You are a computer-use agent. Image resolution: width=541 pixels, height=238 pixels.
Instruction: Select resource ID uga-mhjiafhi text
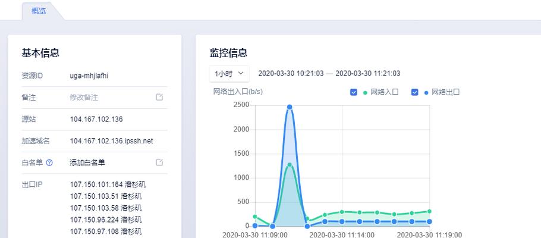pos(89,76)
